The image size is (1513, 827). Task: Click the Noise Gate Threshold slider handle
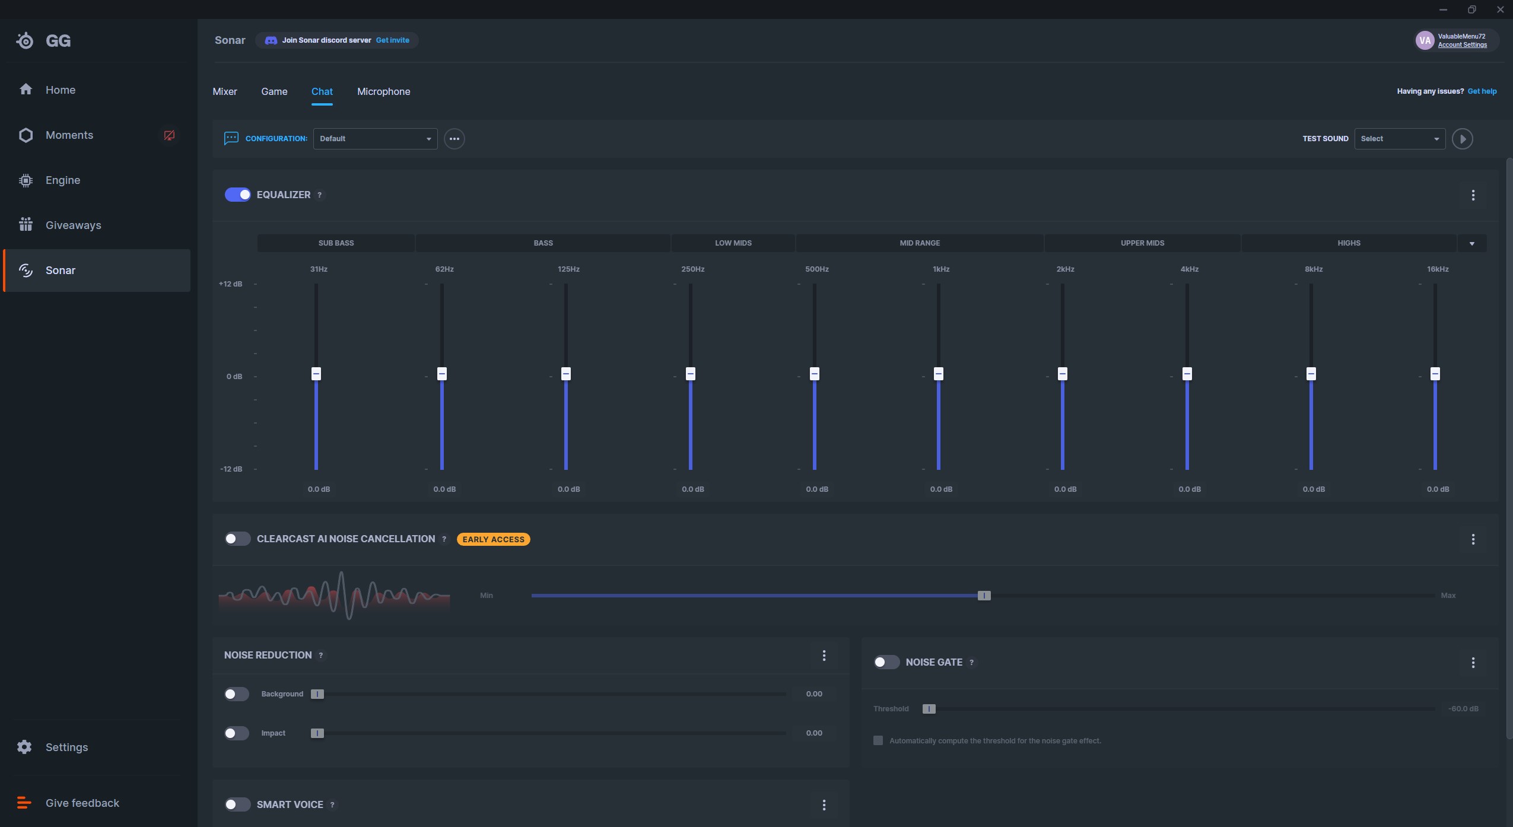[x=929, y=709]
